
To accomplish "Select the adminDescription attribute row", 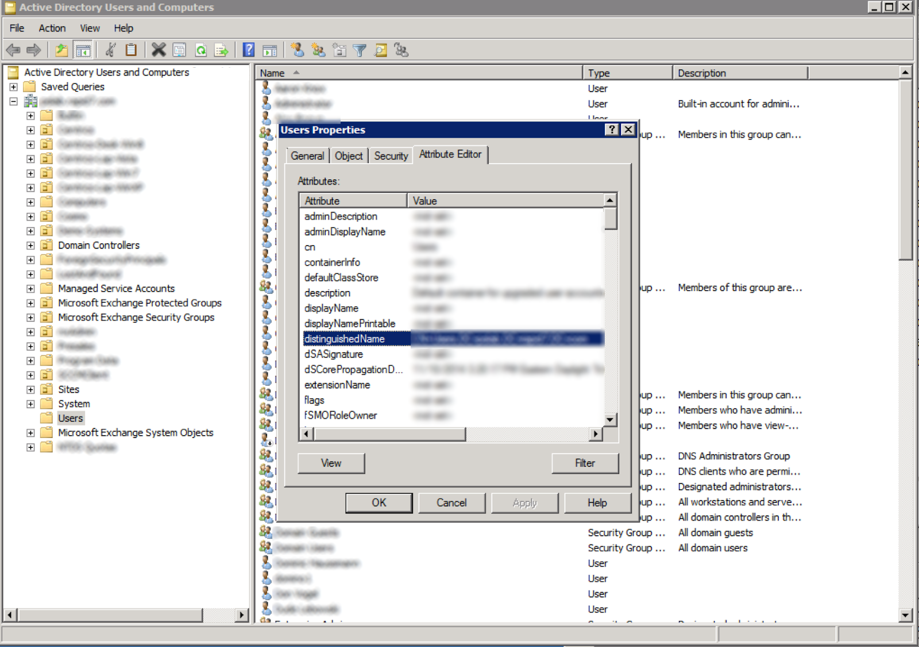I will coord(454,216).
